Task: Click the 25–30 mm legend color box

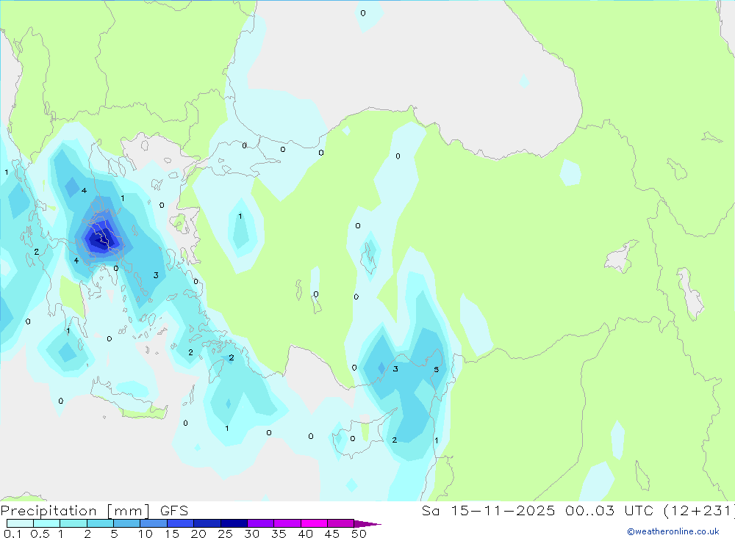Action: click(234, 523)
